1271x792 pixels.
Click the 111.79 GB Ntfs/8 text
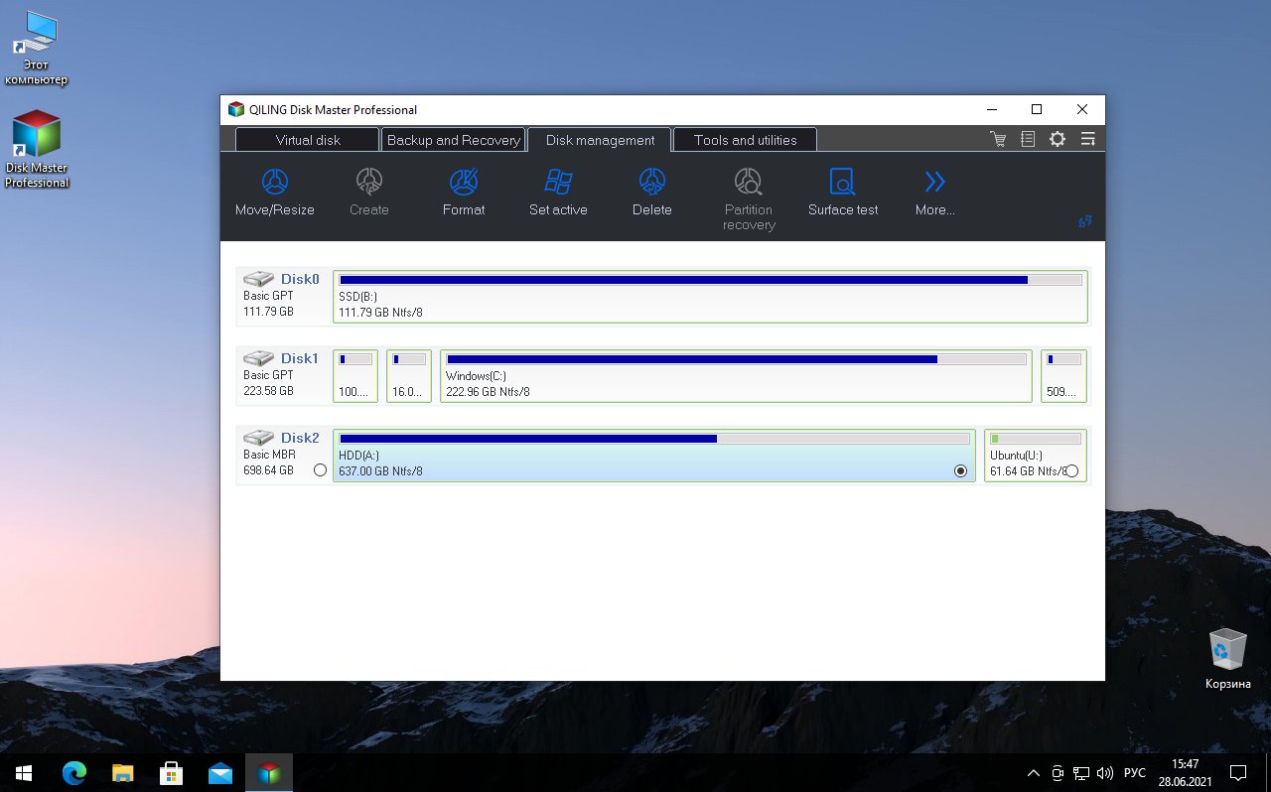click(380, 313)
